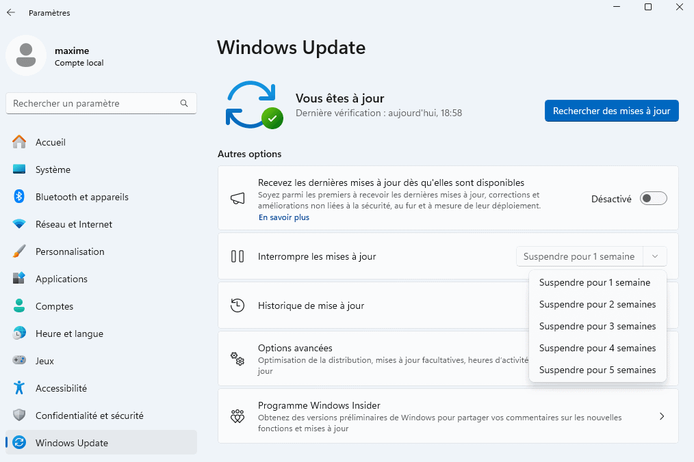Image resolution: width=694 pixels, height=462 pixels.
Task: Open Accessibilité label
Action: pos(61,388)
